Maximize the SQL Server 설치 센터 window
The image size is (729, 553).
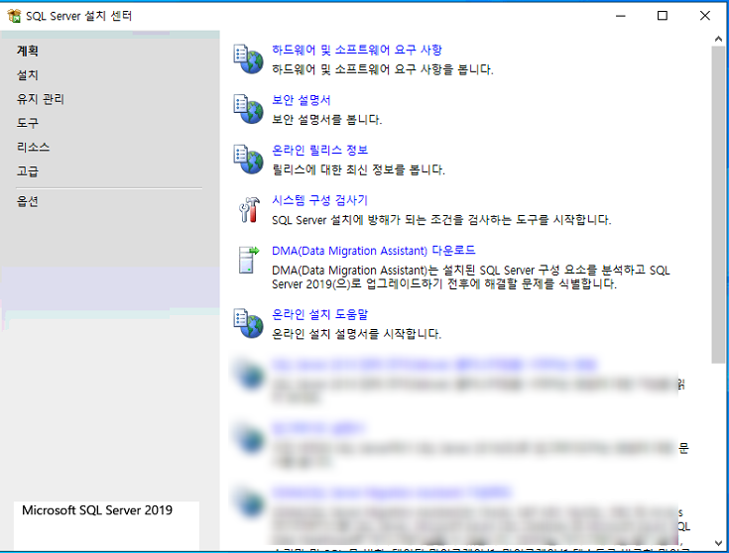[x=663, y=16]
